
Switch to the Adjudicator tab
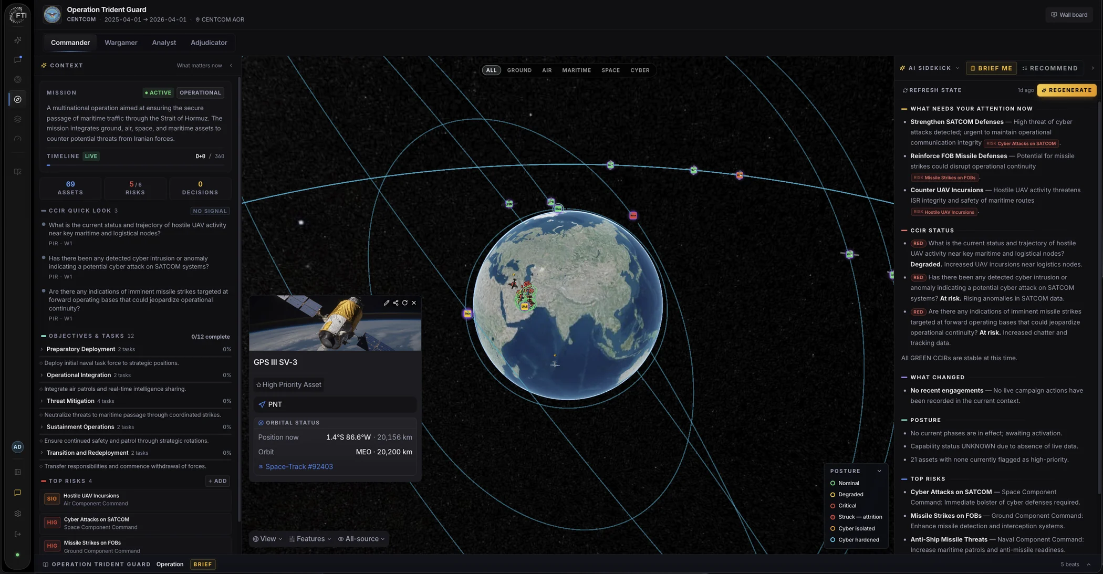point(209,43)
